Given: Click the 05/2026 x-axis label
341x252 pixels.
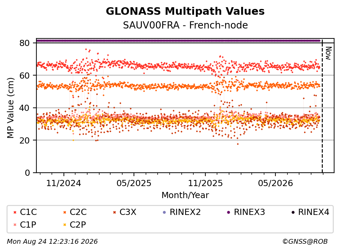Looking at the screenshot, I should (275, 183).
